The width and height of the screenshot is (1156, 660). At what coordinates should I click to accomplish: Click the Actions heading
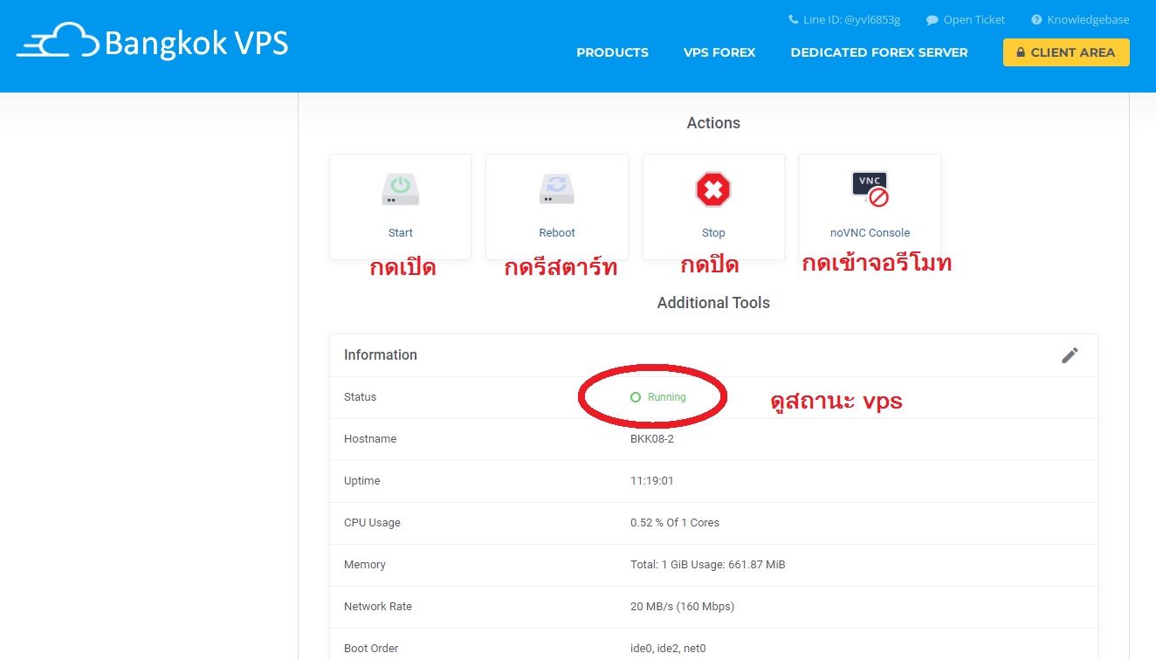713,123
